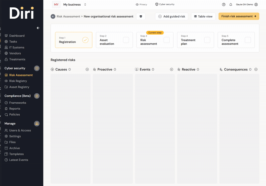This screenshot has width=266, height=186.
Task: Open the comment icon beside the assessment title
Action: (141, 16)
